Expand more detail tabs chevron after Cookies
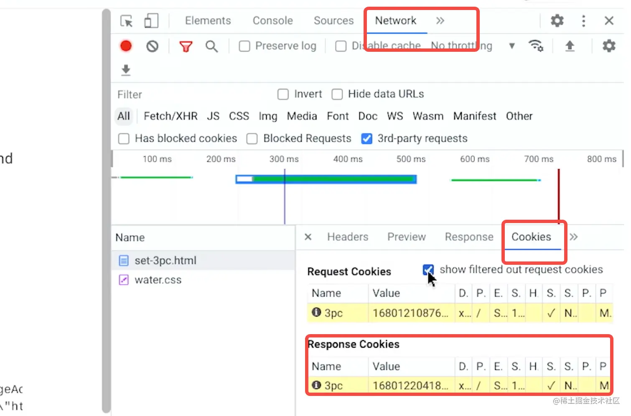631x416 pixels. click(574, 237)
